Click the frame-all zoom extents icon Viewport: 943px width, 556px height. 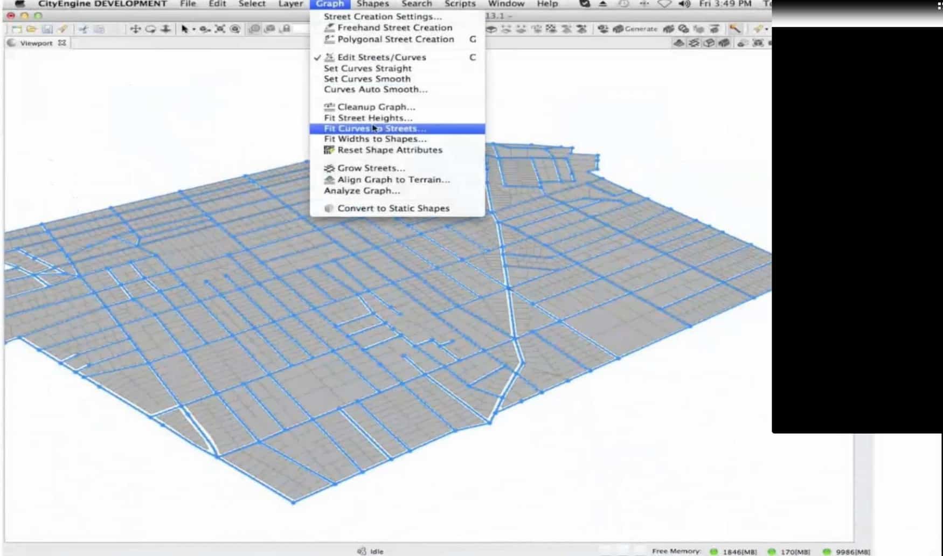(x=220, y=29)
